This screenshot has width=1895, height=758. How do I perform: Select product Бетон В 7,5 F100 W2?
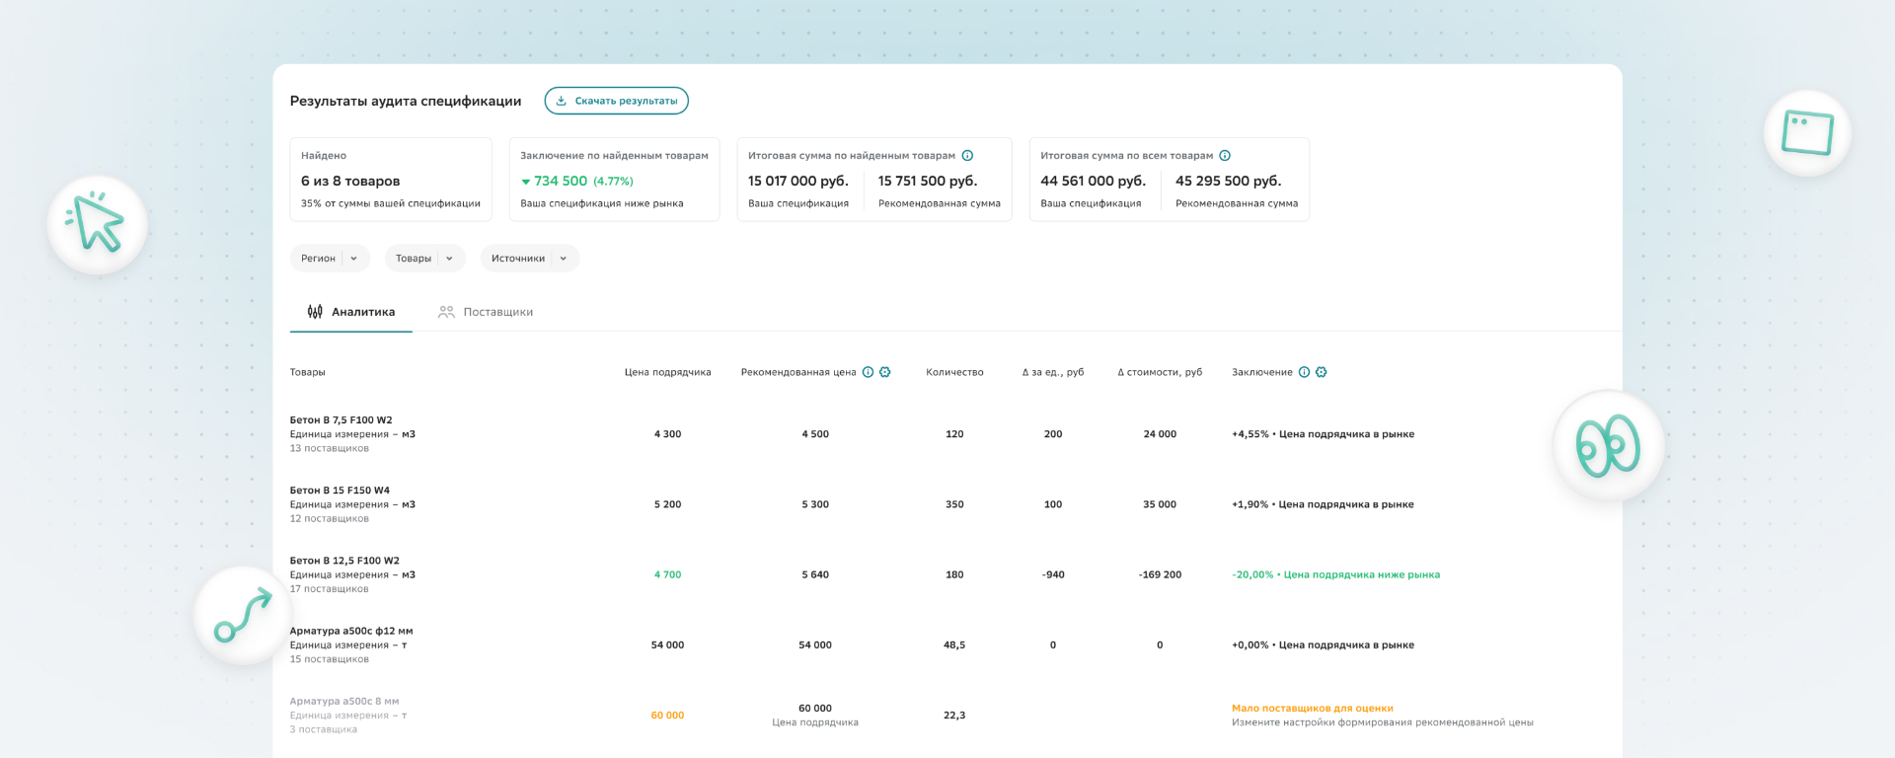click(x=341, y=420)
